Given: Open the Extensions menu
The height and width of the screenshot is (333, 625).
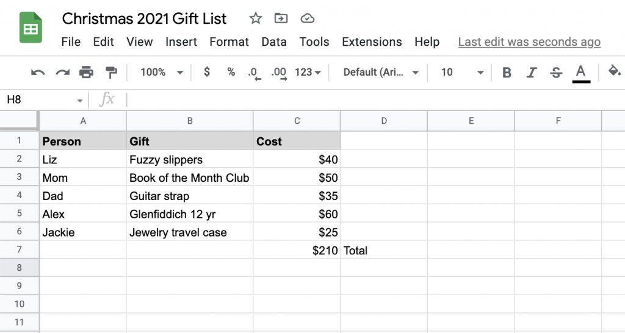Looking at the screenshot, I should [x=372, y=42].
